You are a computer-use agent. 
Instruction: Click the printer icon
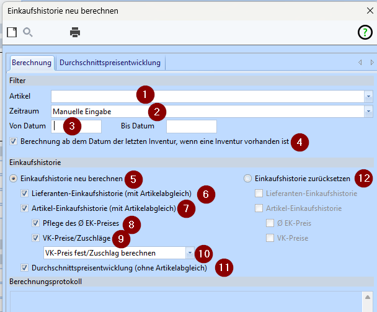75,32
